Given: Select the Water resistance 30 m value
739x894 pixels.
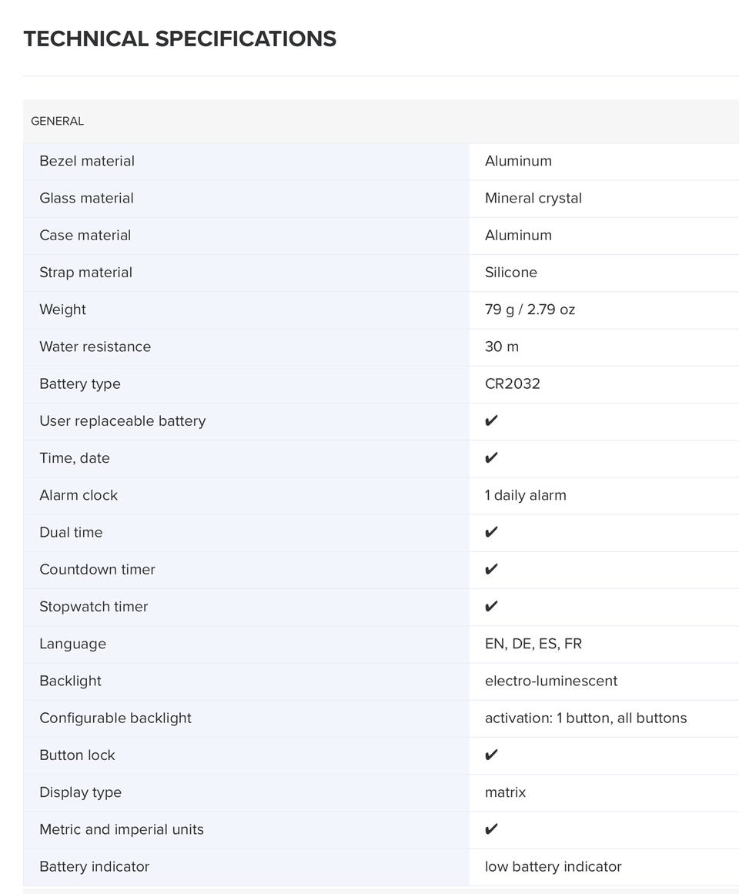Looking at the screenshot, I should pos(502,347).
